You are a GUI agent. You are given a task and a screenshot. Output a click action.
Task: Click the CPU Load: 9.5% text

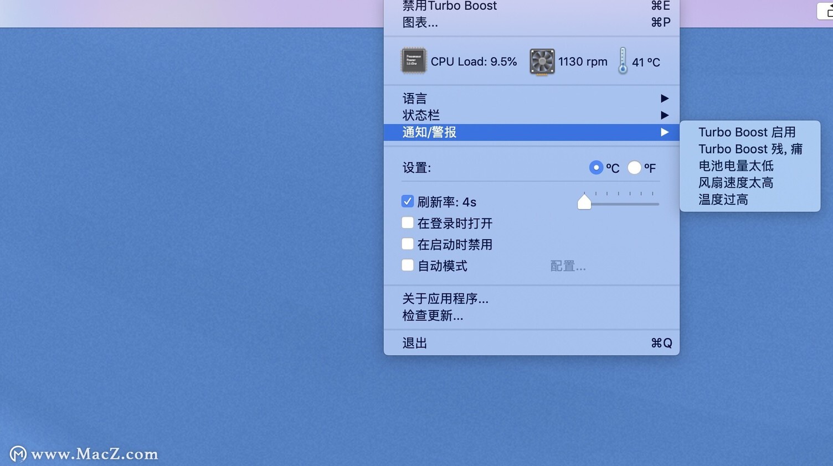474,61
